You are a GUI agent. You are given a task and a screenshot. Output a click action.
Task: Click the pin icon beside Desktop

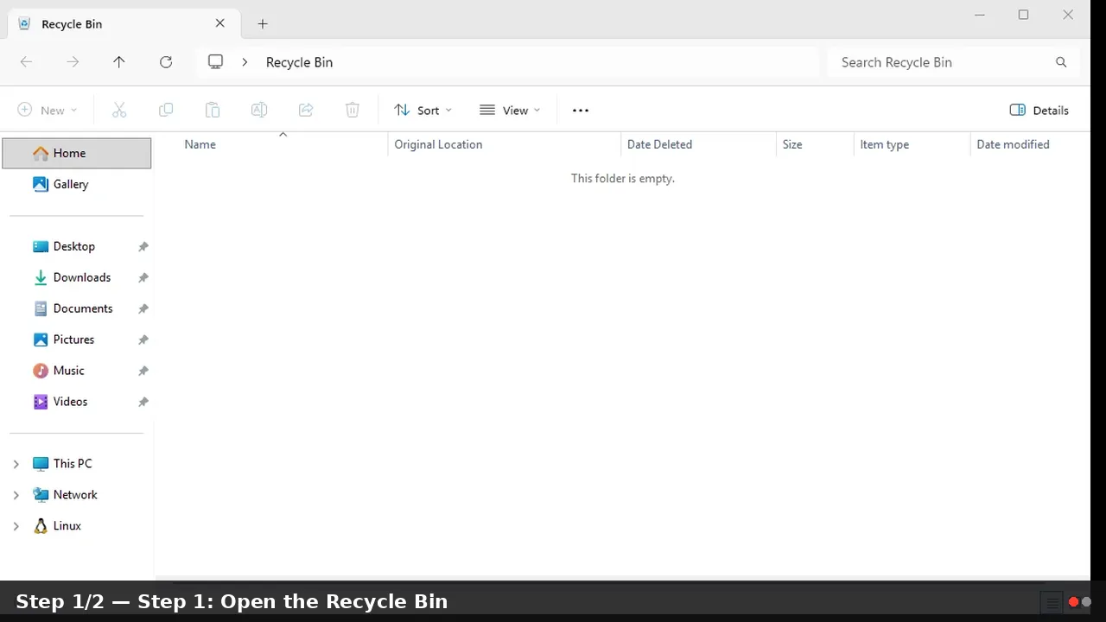[x=143, y=246]
